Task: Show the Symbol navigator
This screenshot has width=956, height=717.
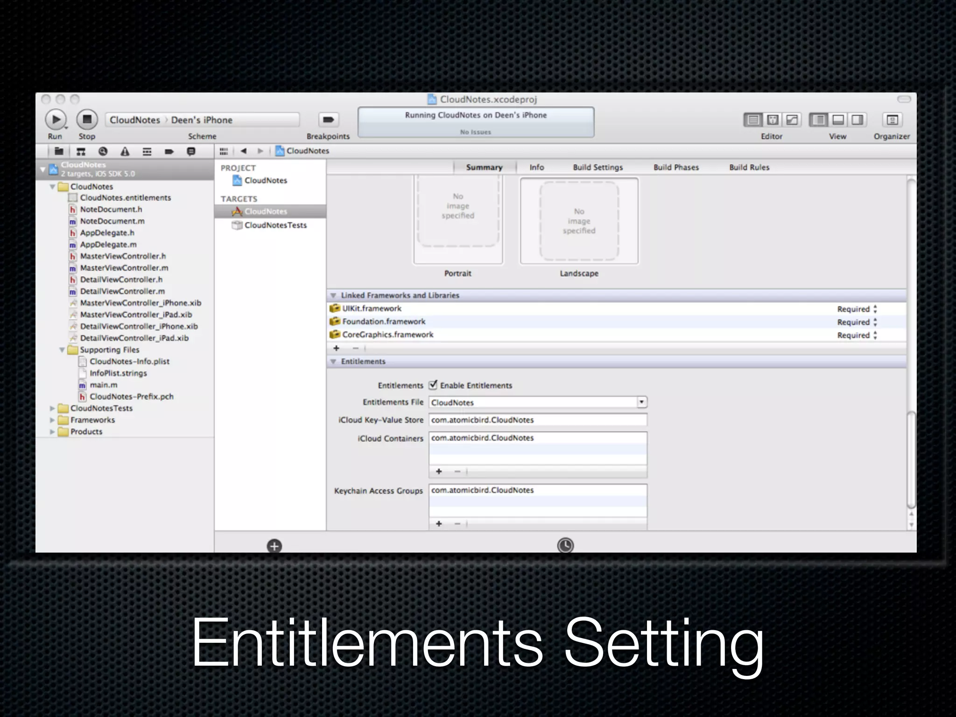Action: point(81,151)
